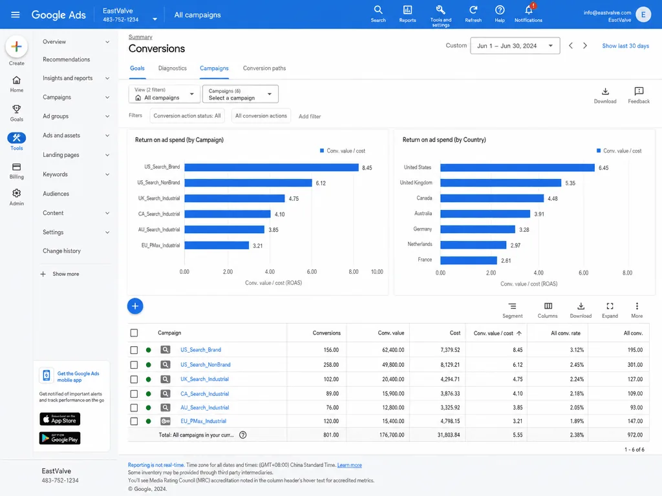Switch to the Goals tab
662x496 pixels.
(137, 68)
